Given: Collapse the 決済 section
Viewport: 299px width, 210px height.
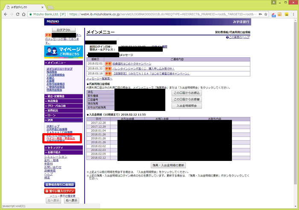Looking at the screenshot, I should pyautogui.click(x=64, y=120).
